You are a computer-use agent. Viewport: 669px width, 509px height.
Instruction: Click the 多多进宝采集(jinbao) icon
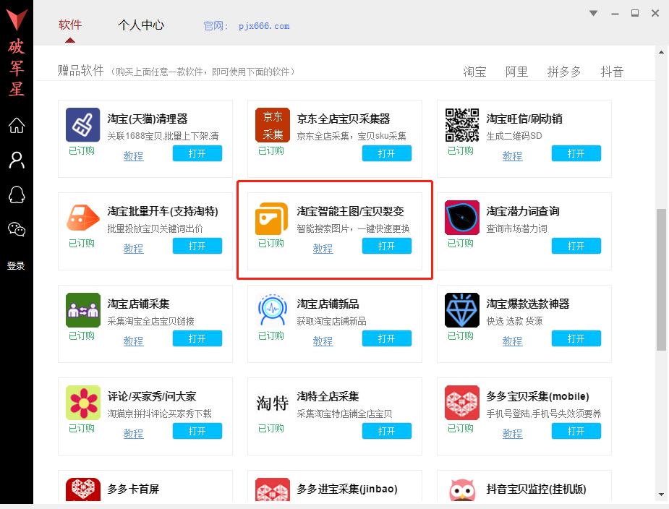point(273,489)
